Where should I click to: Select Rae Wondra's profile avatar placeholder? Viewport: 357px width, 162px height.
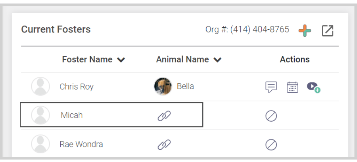[x=40, y=144]
